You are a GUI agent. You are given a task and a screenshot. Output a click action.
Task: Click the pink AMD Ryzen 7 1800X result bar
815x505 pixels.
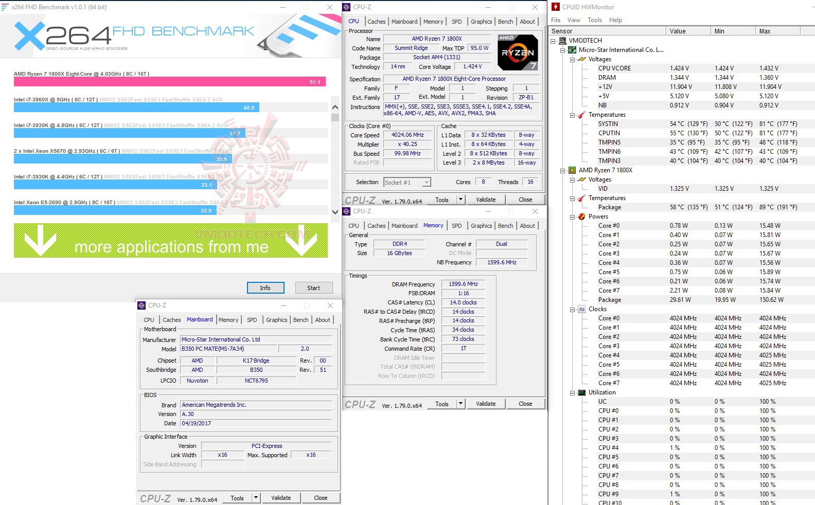(170, 82)
